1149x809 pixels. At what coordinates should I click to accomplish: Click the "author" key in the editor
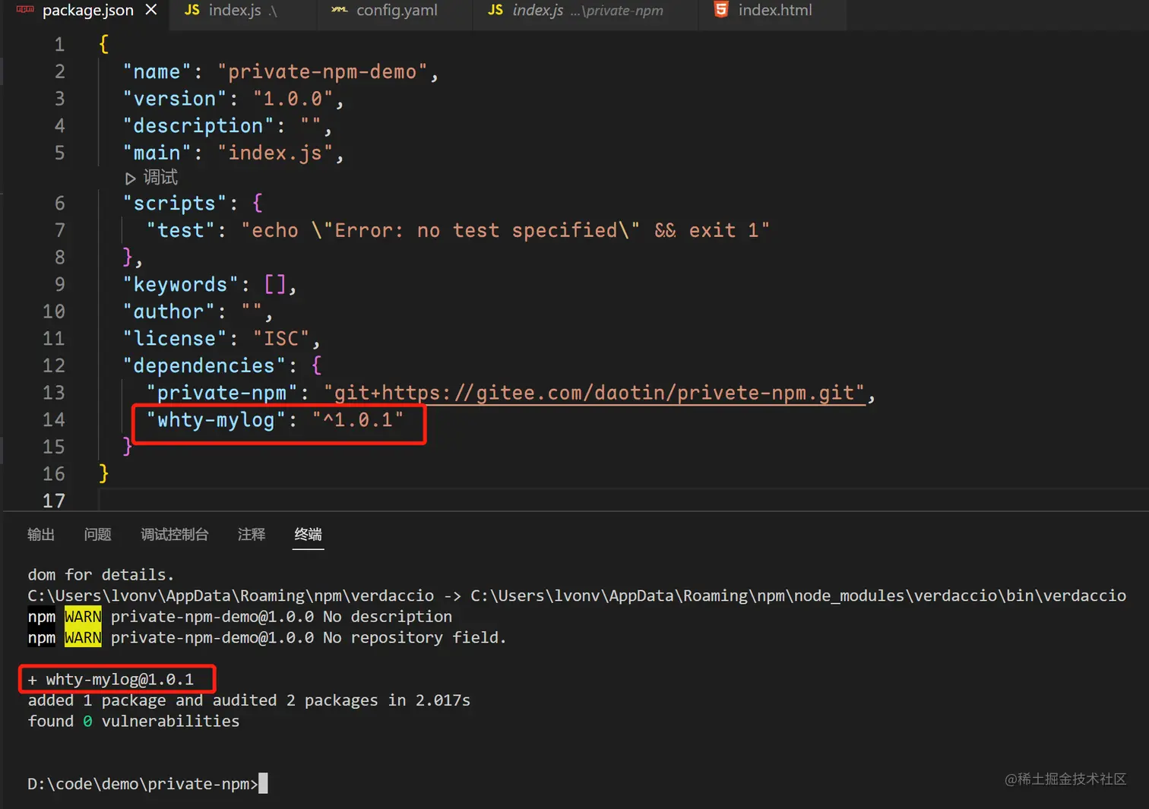click(x=169, y=312)
